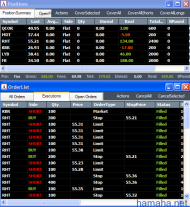Click CoverSelected in Positions toolbar

tap(87, 13)
